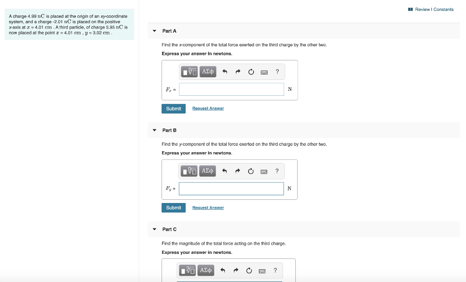Click redo arrow in Part C toolbar
This screenshot has height=282, width=466.
[236, 271]
